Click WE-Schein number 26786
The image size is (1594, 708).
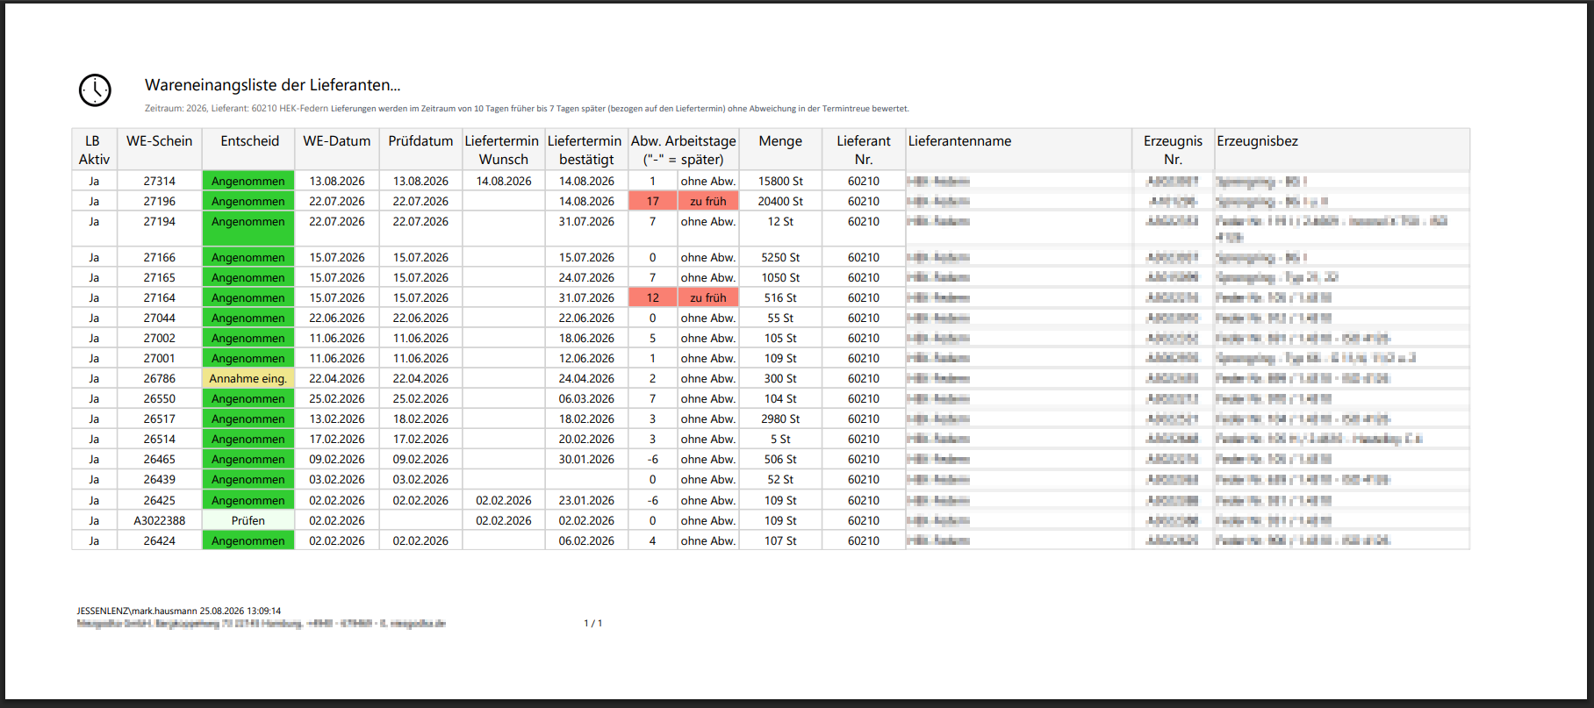point(160,378)
